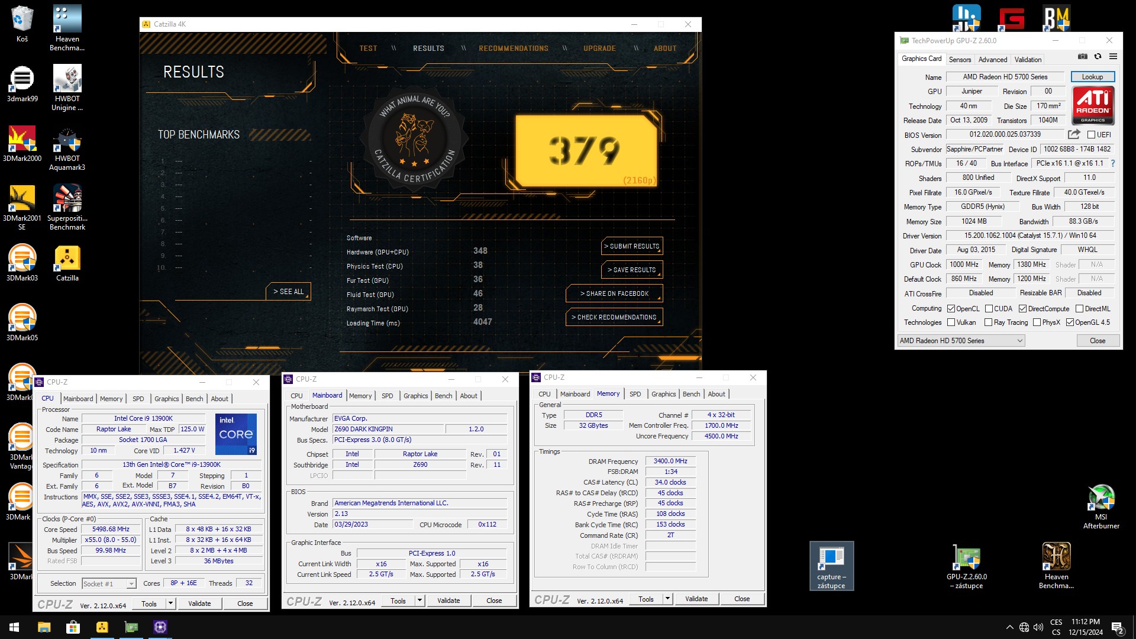Click Save Results in Catzilla
The width and height of the screenshot is (1136, 639).
point(631,270)
